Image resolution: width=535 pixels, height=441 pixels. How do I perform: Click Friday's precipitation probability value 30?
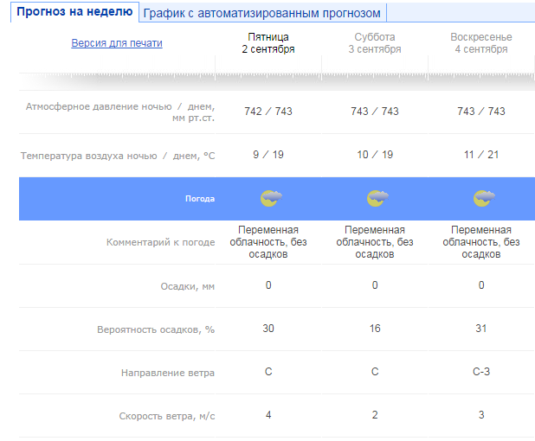click(268, 329)
